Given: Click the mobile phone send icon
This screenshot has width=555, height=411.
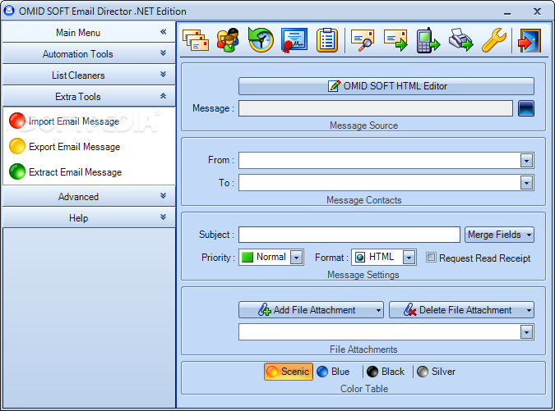Looking at the screenshot, I should [x=428, y=40].
